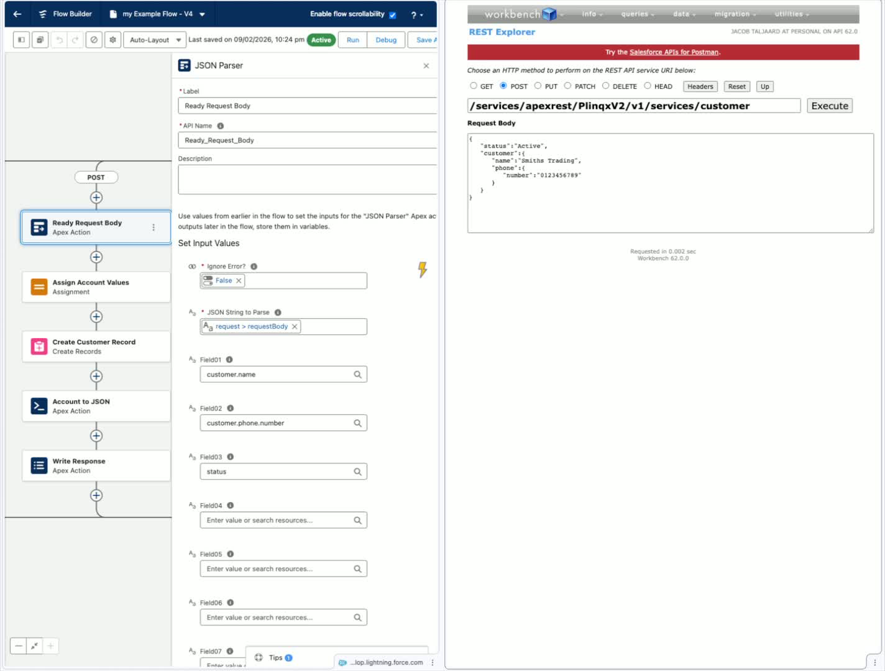Fit flow canvas to view
Viewport: 885px width, 671px height.
click(35, 646)
